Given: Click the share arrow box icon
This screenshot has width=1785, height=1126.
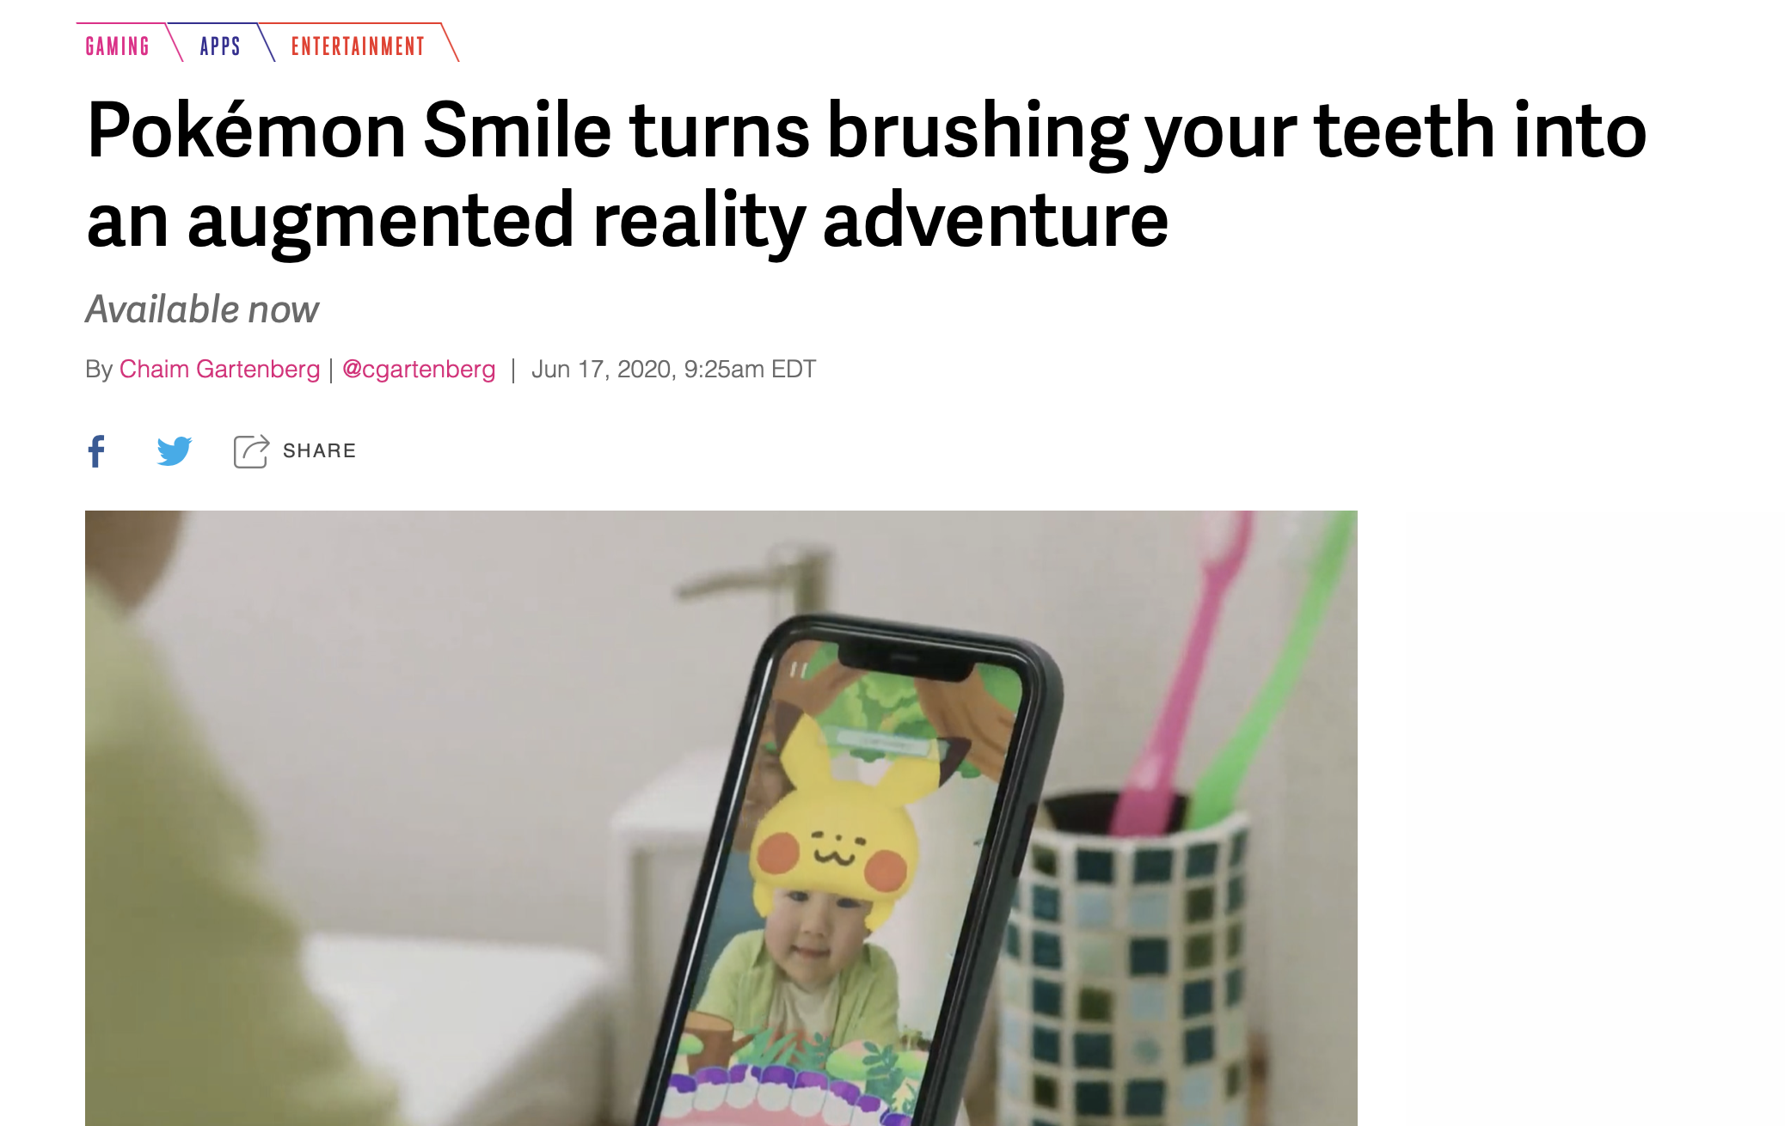Looking at the screenshot, I should pyautogui.click(x=251, y=451).
